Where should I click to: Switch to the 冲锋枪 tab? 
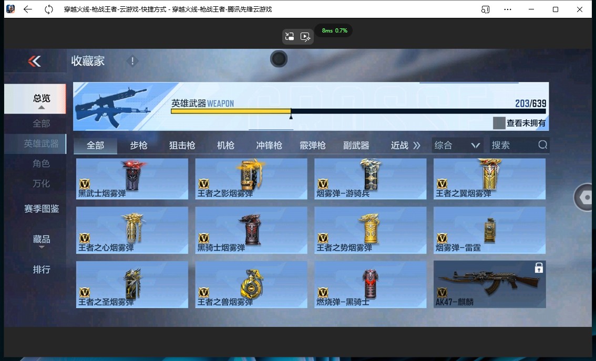269,145
